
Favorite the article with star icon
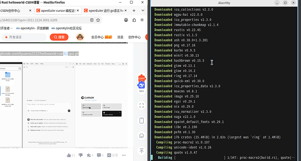90,155
